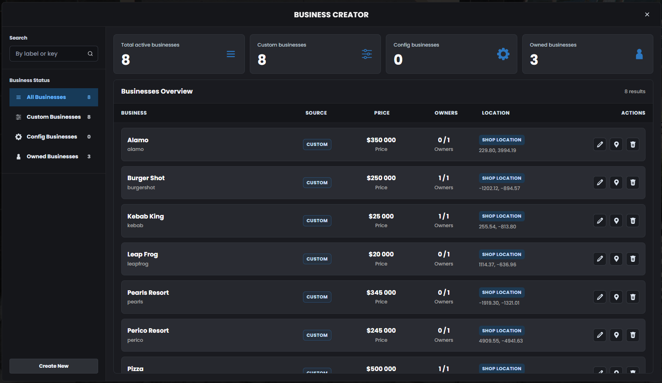Click the Owned businesses person icon
The height and width of the screenshot is (383, 662).
(x=639, y=54)
